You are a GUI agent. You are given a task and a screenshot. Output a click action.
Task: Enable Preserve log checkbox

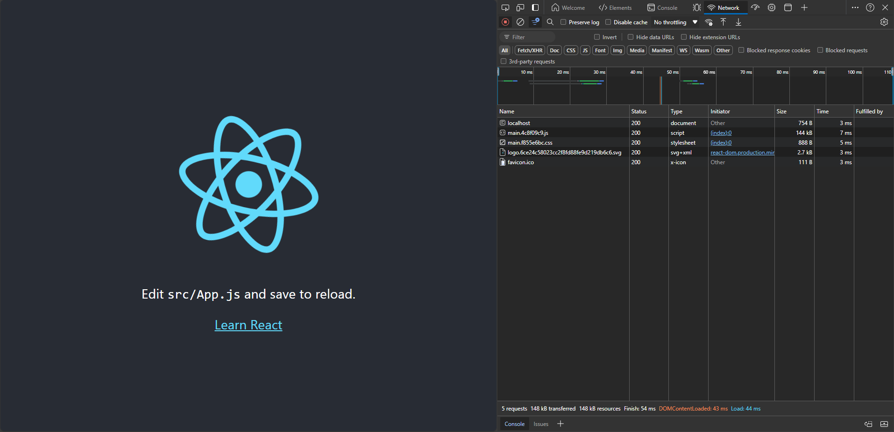(x=563, y=22)
